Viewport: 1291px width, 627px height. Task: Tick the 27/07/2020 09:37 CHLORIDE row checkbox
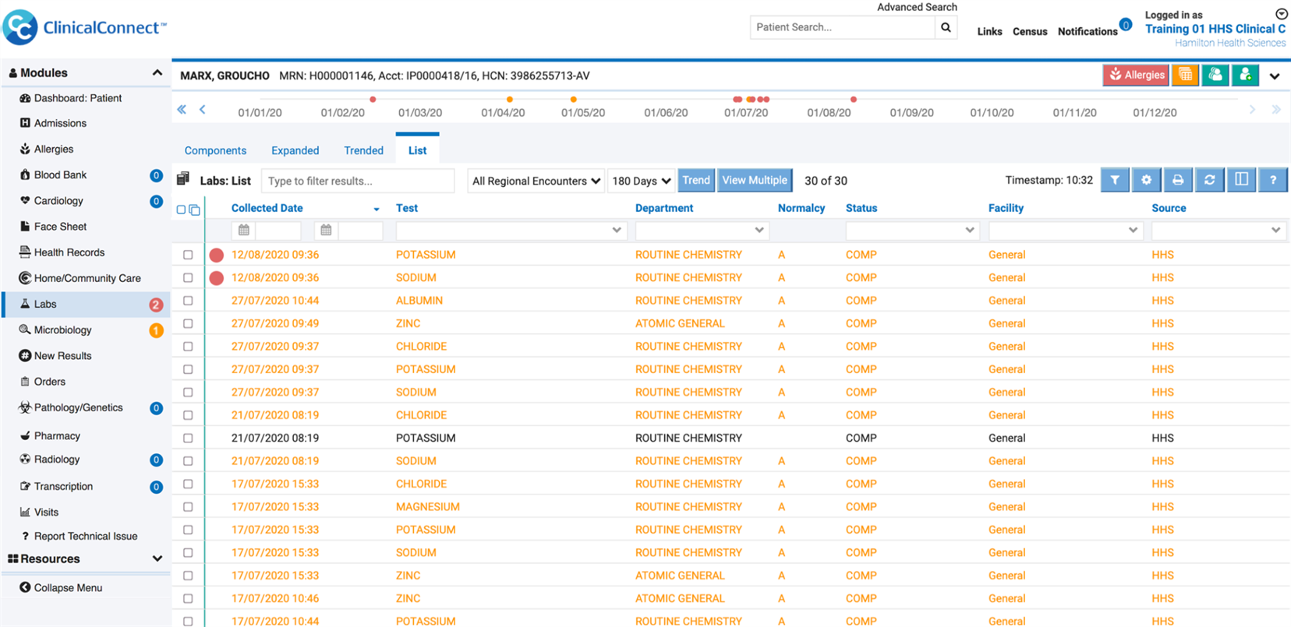pos(188,347)
